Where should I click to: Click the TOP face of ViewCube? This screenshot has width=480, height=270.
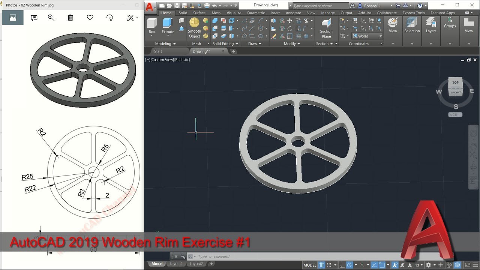pyautogui.click(x=455, y=82)
